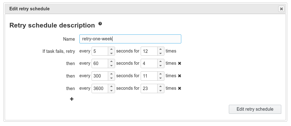Decrease the 11 times retry count
Image resolution: width=291 pixels, height=126 pixels.
click(161, 78)
